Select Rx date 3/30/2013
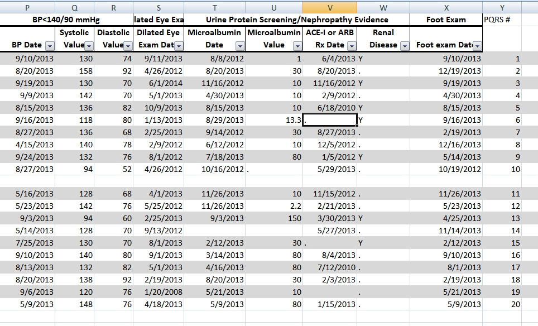The height and width of the screenshot is (326, 538). [x=330, y=218]
